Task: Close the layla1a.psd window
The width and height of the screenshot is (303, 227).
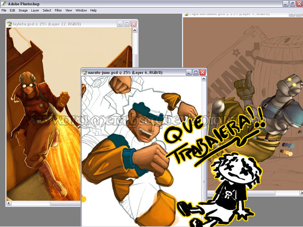Action: tap(134, 24)
